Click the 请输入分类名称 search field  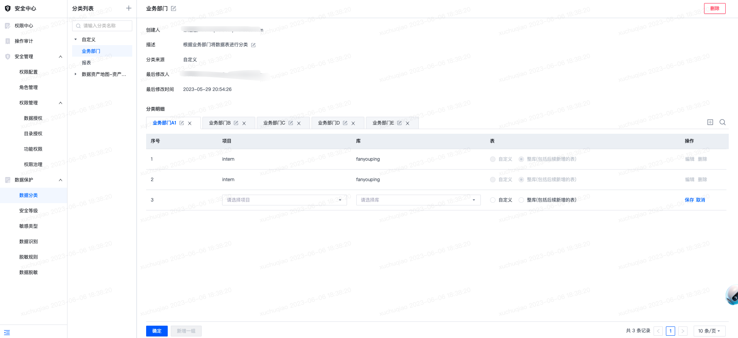click(x=102, y=26)
